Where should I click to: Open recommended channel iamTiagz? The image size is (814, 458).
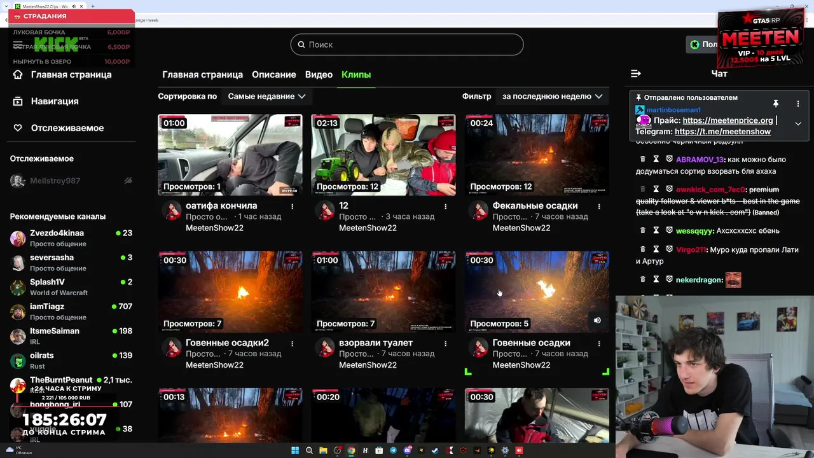click(x=71, y=312)
